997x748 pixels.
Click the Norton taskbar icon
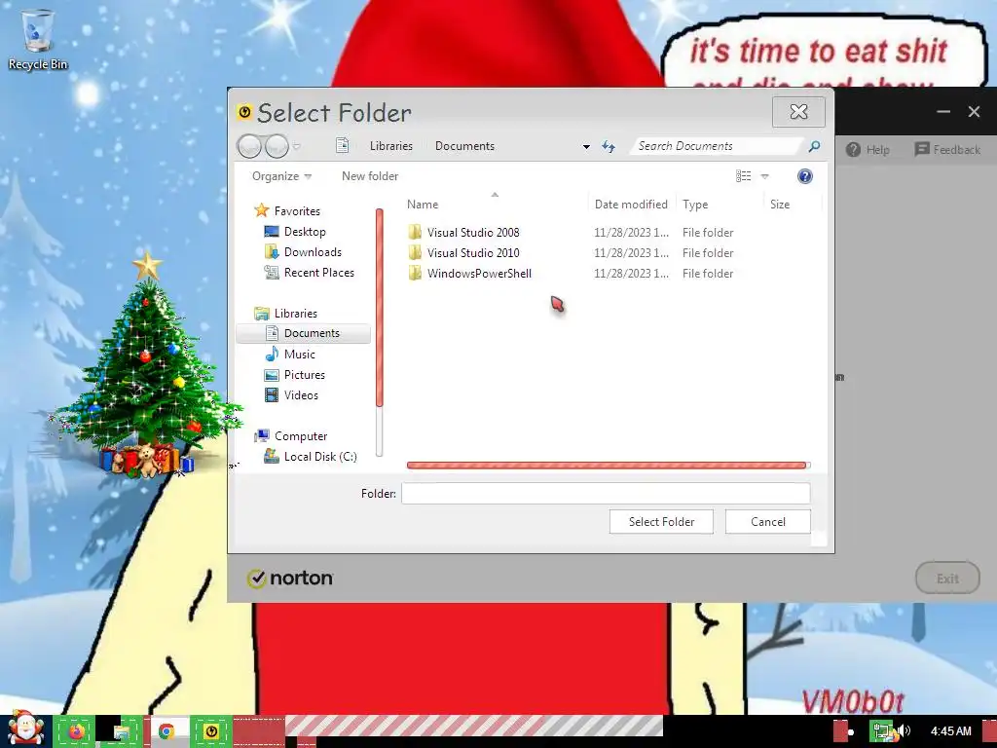click(211, 731)
